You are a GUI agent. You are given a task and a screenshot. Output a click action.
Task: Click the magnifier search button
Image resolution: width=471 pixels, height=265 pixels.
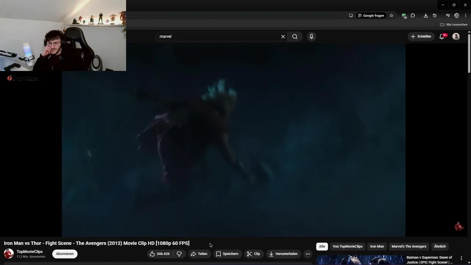coord(295,36)
